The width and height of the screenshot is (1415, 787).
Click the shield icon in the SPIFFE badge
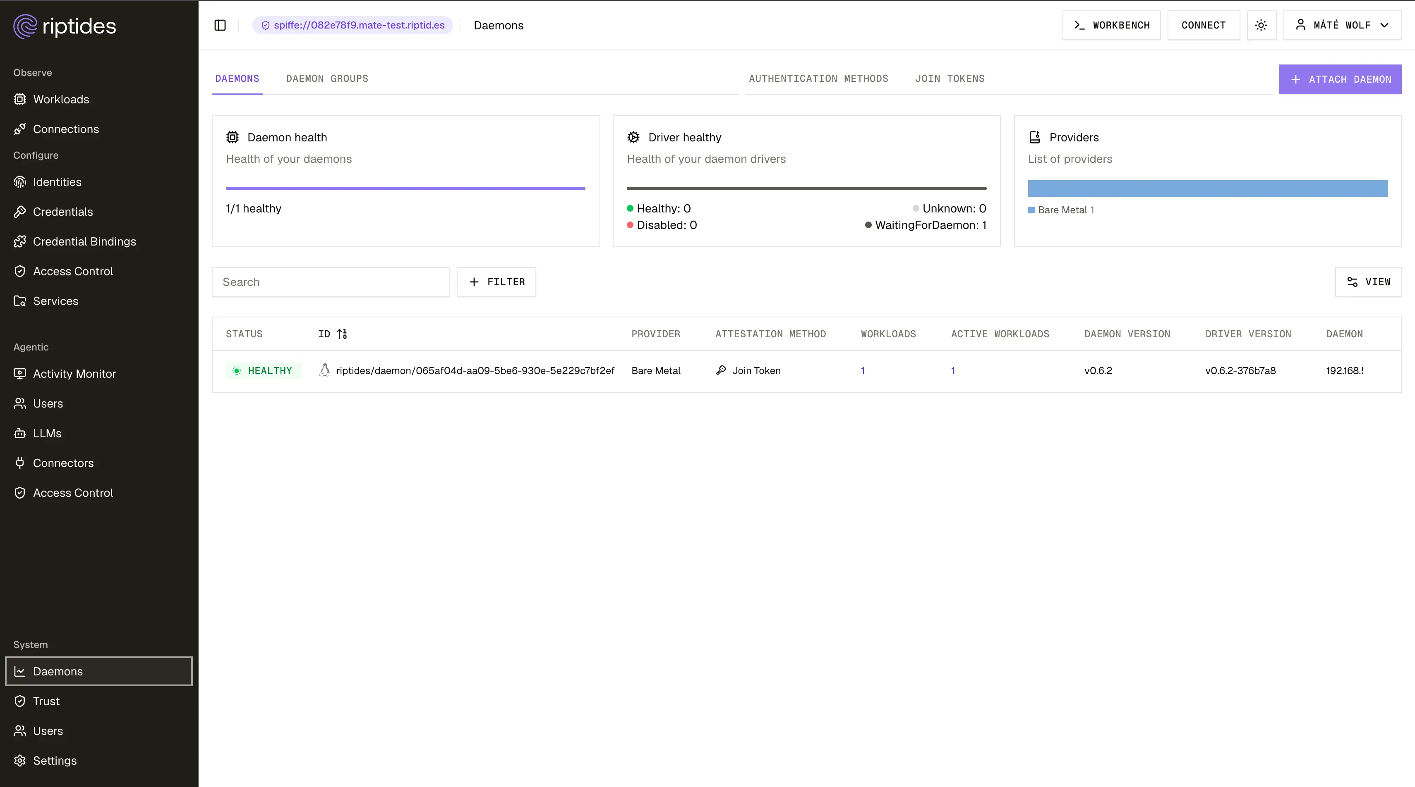click(x=265, y=25)
